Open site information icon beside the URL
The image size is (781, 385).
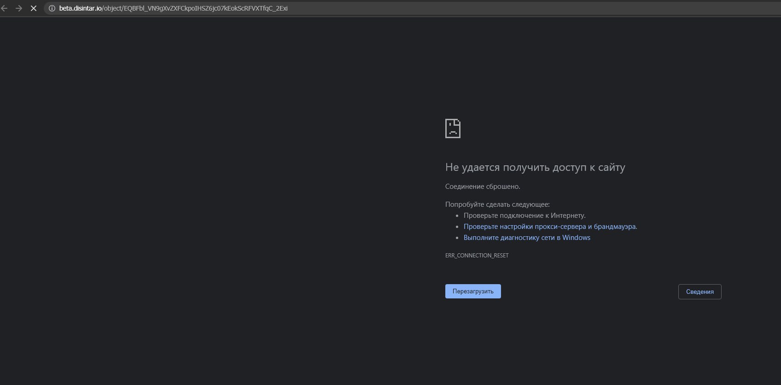[x=52, y=8]
